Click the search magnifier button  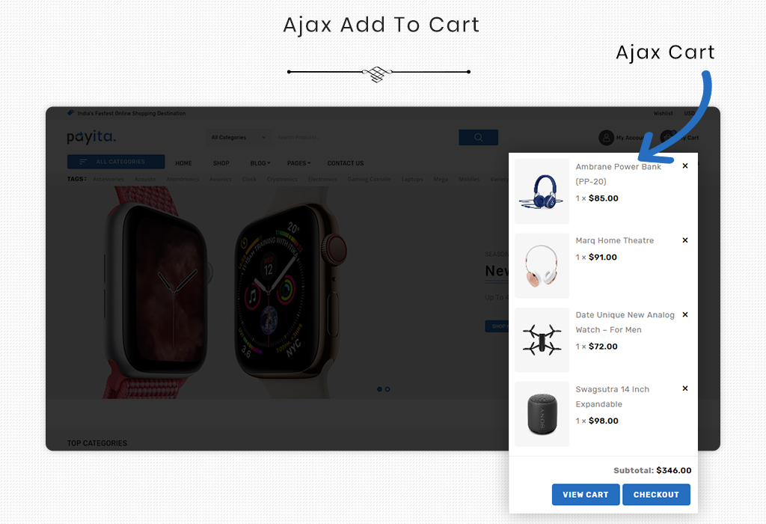478,137
